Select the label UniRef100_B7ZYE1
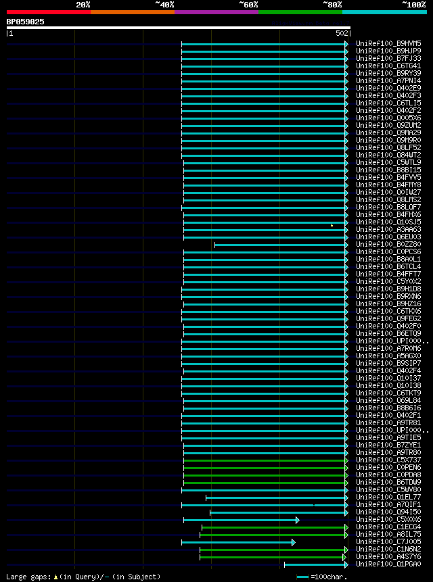The image size is (433, 582). point(388,445)
